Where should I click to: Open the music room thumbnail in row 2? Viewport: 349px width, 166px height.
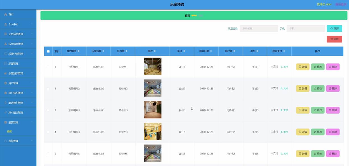tap(153, 88)
